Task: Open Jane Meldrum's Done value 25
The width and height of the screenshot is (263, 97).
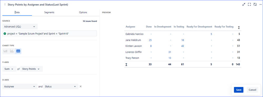Action: (150, 40)
